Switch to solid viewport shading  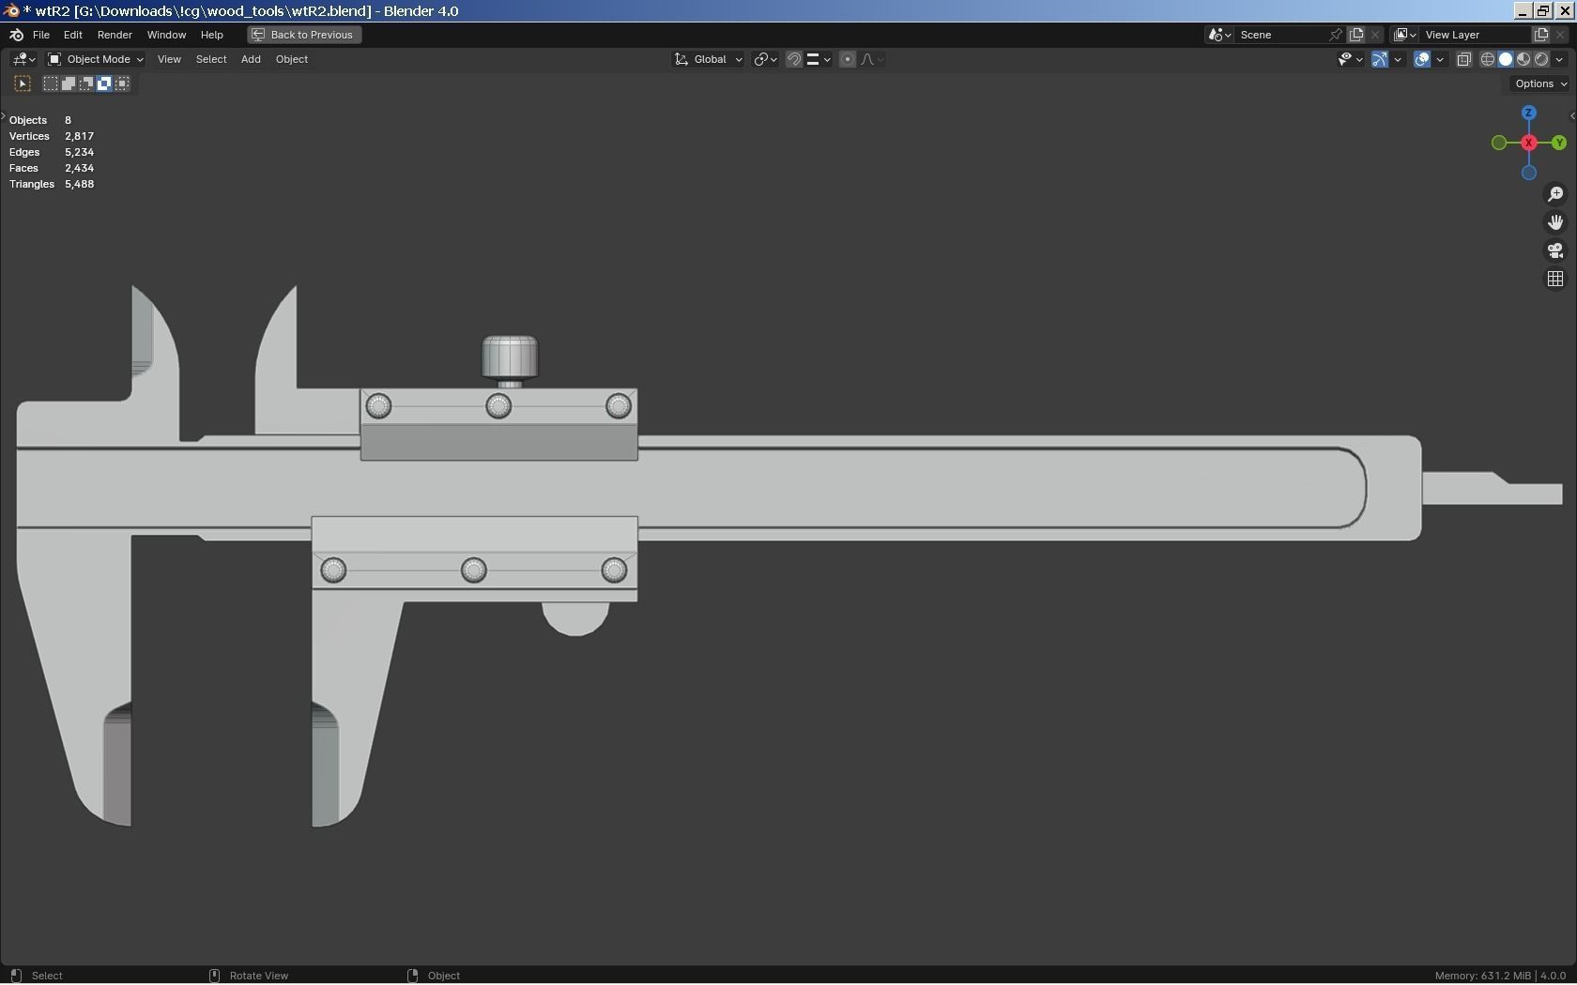1506,59
